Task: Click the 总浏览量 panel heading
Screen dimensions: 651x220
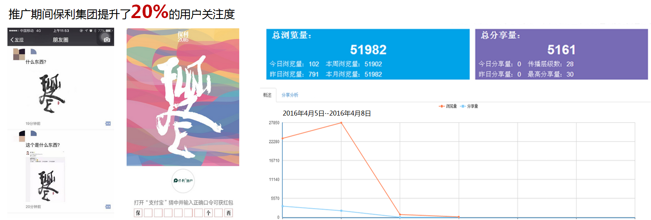Action: (292, 35)
